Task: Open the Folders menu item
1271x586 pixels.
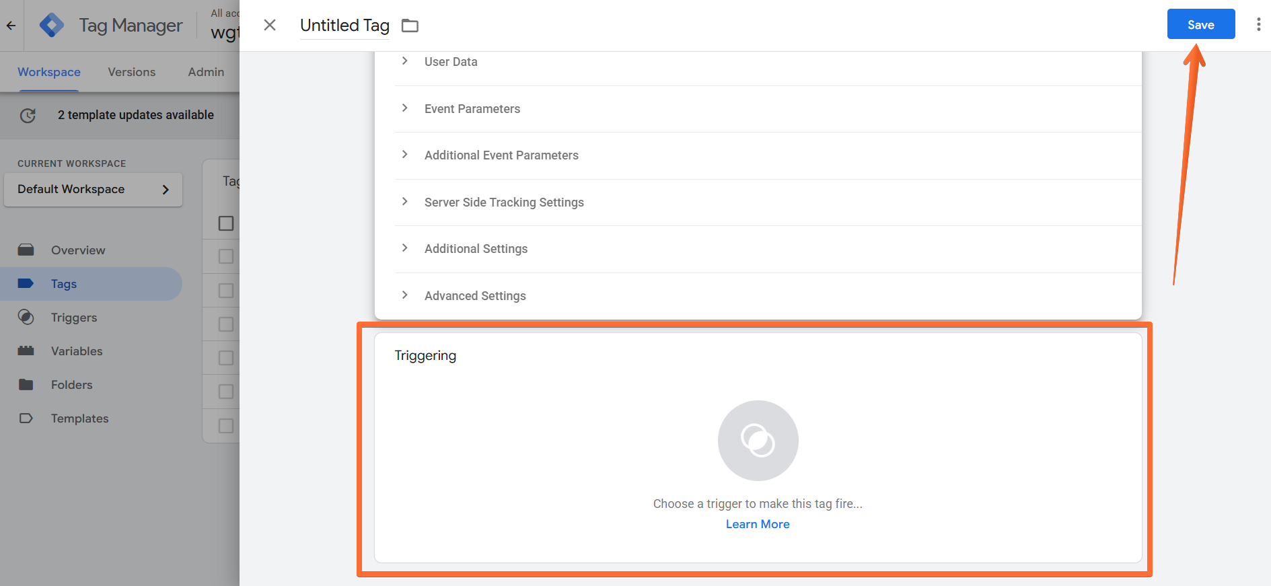Action: tap(72, 385)
